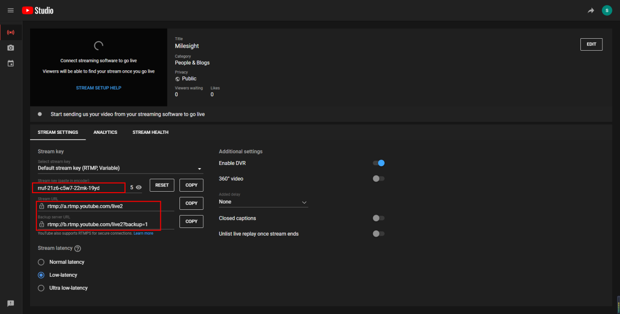Go to the Stream Health tab

click(x=150, y=132)
